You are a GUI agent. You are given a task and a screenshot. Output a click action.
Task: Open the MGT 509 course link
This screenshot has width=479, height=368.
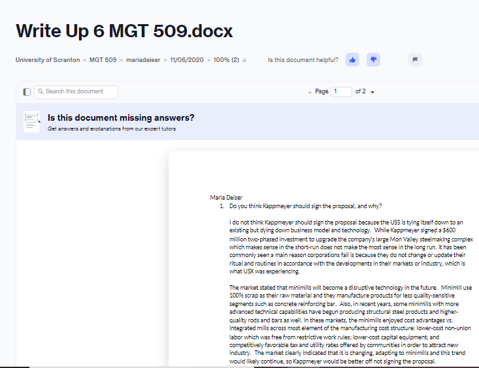[x=103, y=60]
